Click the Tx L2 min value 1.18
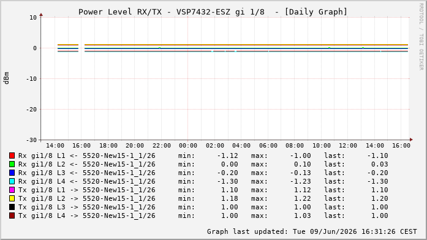Viewport: 427px width, 240px height. (x=229, y=198)
